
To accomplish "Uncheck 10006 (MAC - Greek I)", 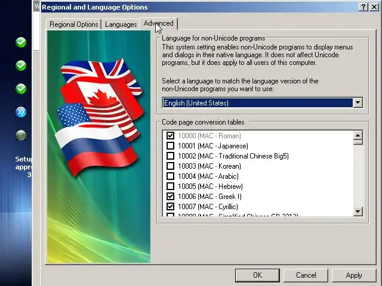I will click(170, 196).
